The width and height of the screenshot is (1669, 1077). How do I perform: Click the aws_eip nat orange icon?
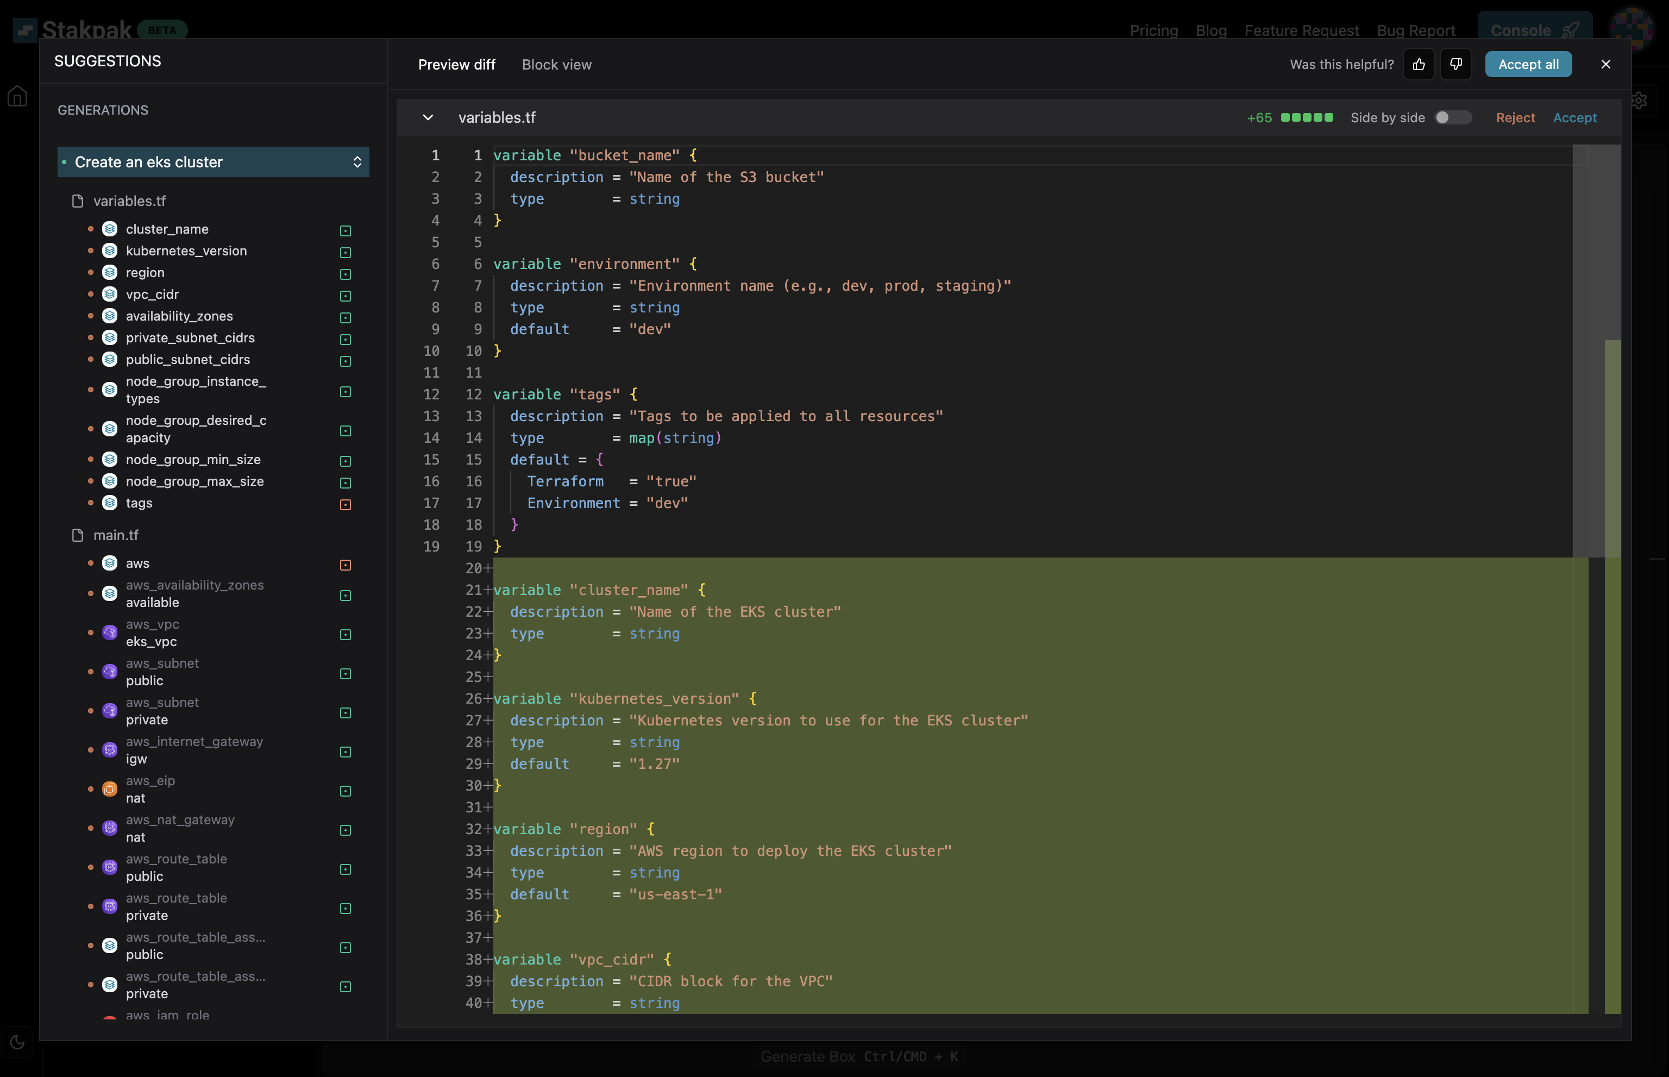point(110,789)
